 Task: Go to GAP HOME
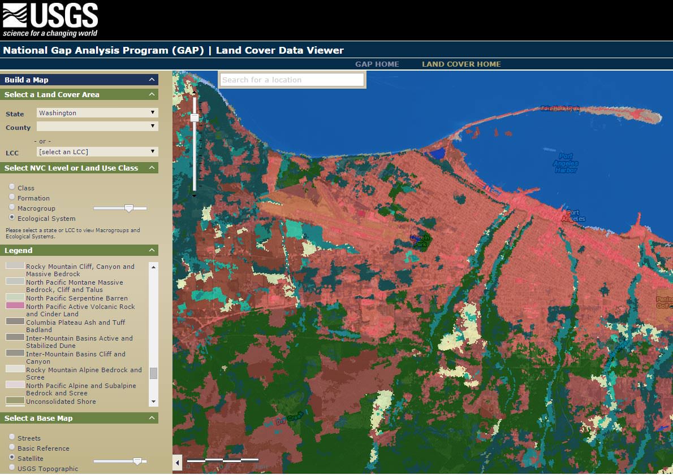[377, 64]
